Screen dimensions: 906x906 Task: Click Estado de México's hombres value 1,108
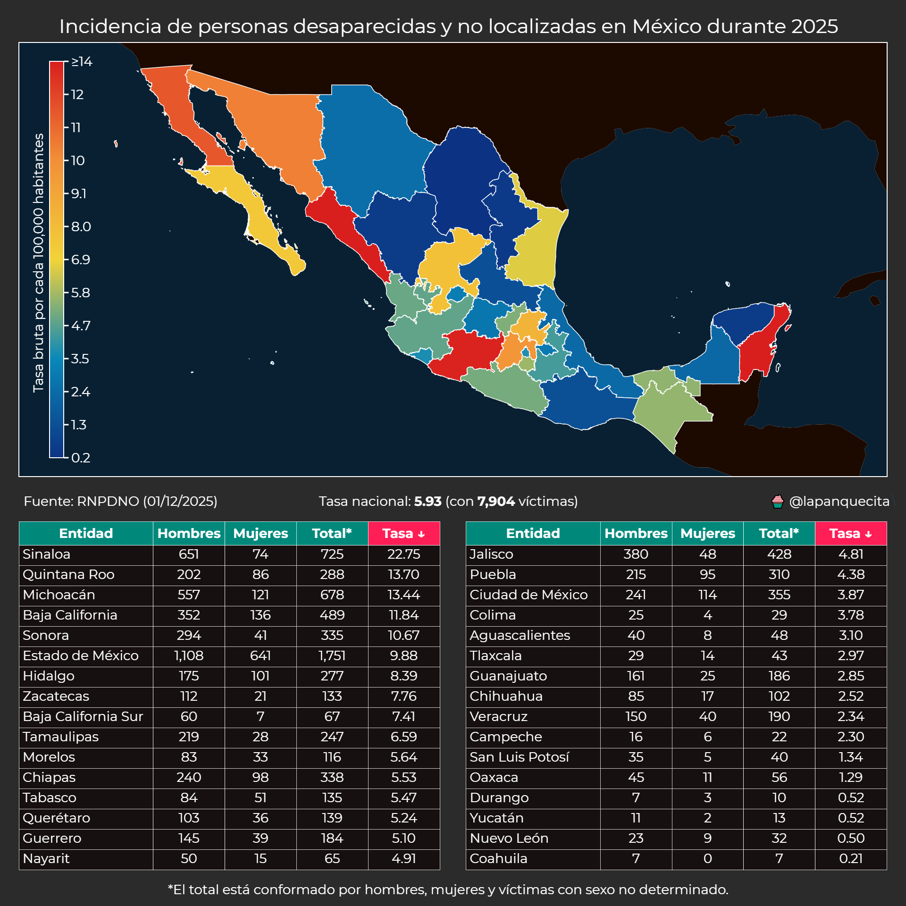(189, 655)
